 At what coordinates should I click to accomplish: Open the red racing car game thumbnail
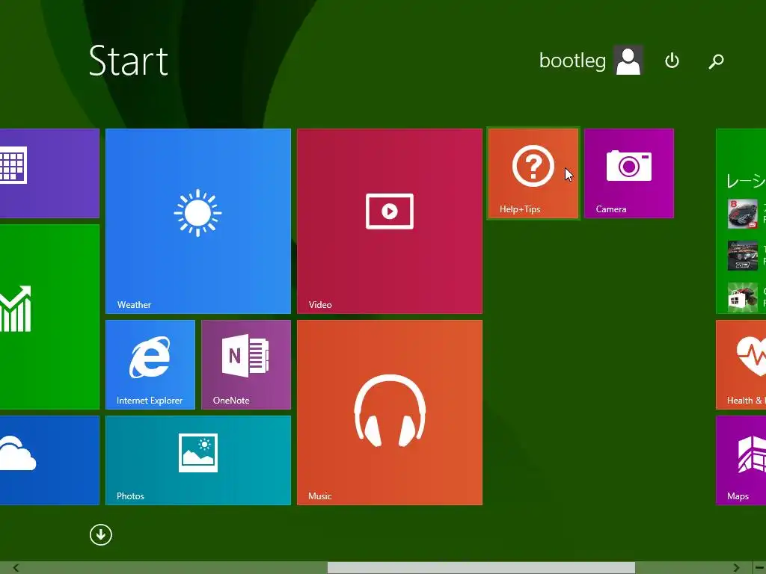coord(743,214)
